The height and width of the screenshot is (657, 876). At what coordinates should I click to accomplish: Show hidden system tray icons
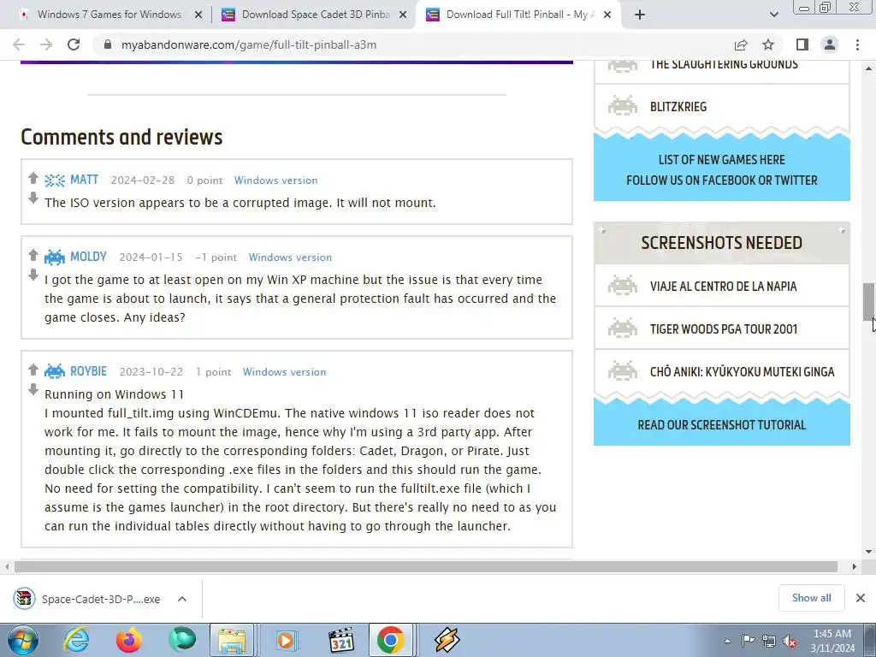tap(727, 641)
